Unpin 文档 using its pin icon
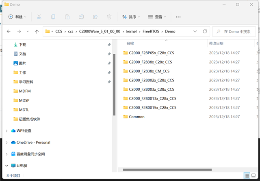This screenshot has width=260, height=181. pos(109,54)
